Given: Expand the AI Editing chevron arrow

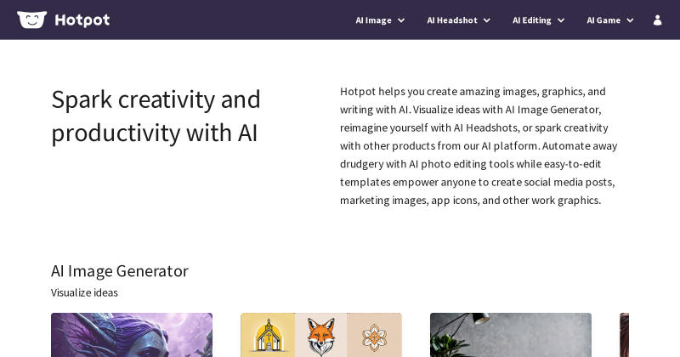Looking at the screenshot, I should [561, 20].
